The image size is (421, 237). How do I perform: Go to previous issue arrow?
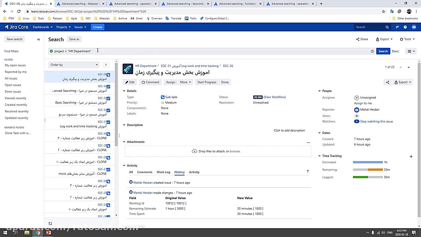click(x=401, y=67)
